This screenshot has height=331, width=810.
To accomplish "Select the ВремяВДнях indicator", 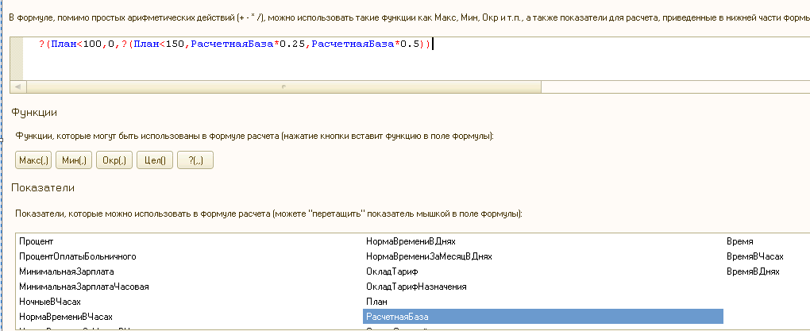I will coord(753,271).
